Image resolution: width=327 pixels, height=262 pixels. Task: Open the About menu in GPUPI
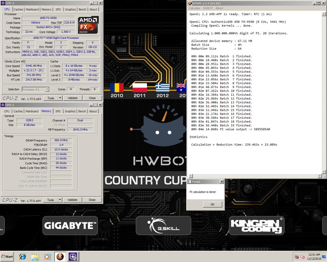pyautogui.click(x=219, y=8)
